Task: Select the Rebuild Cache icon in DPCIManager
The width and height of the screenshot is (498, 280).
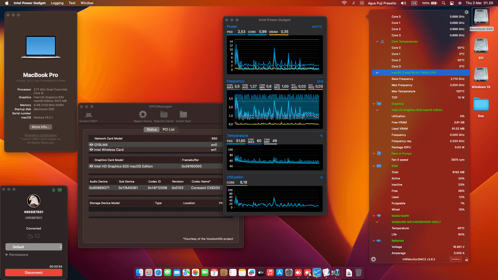Action: (164, 115)
